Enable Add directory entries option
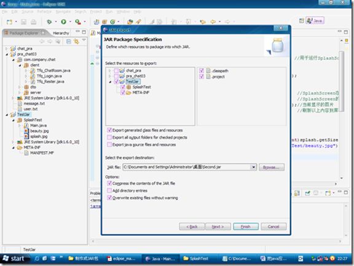Viewport: 354px width, 266px height. pyautogui.click(x=109, y=190)
